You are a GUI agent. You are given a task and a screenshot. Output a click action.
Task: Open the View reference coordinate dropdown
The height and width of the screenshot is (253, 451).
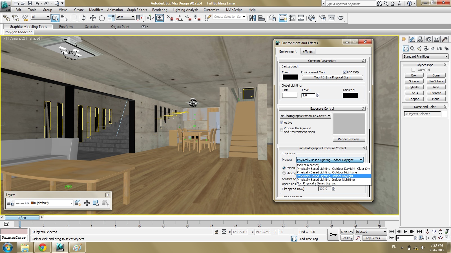125,17
